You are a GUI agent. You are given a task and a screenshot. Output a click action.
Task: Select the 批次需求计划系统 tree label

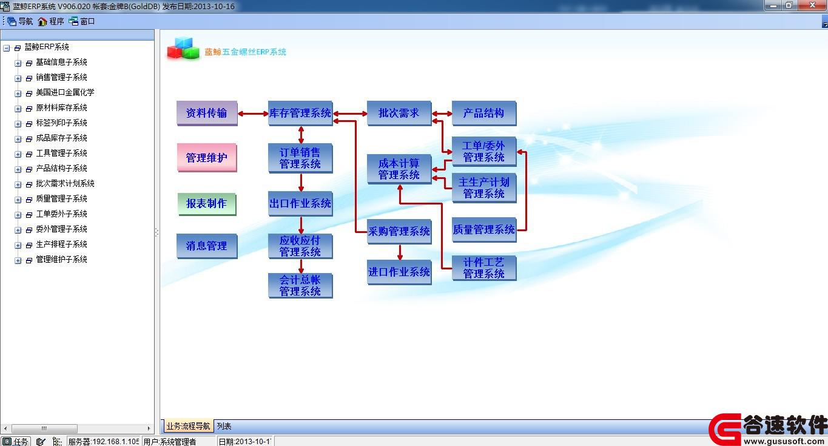tap(65, 184)
